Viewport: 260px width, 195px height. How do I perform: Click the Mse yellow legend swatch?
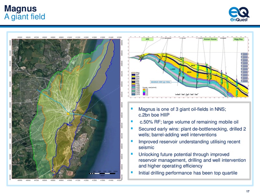pyautogui.click(x=133, y=76)
